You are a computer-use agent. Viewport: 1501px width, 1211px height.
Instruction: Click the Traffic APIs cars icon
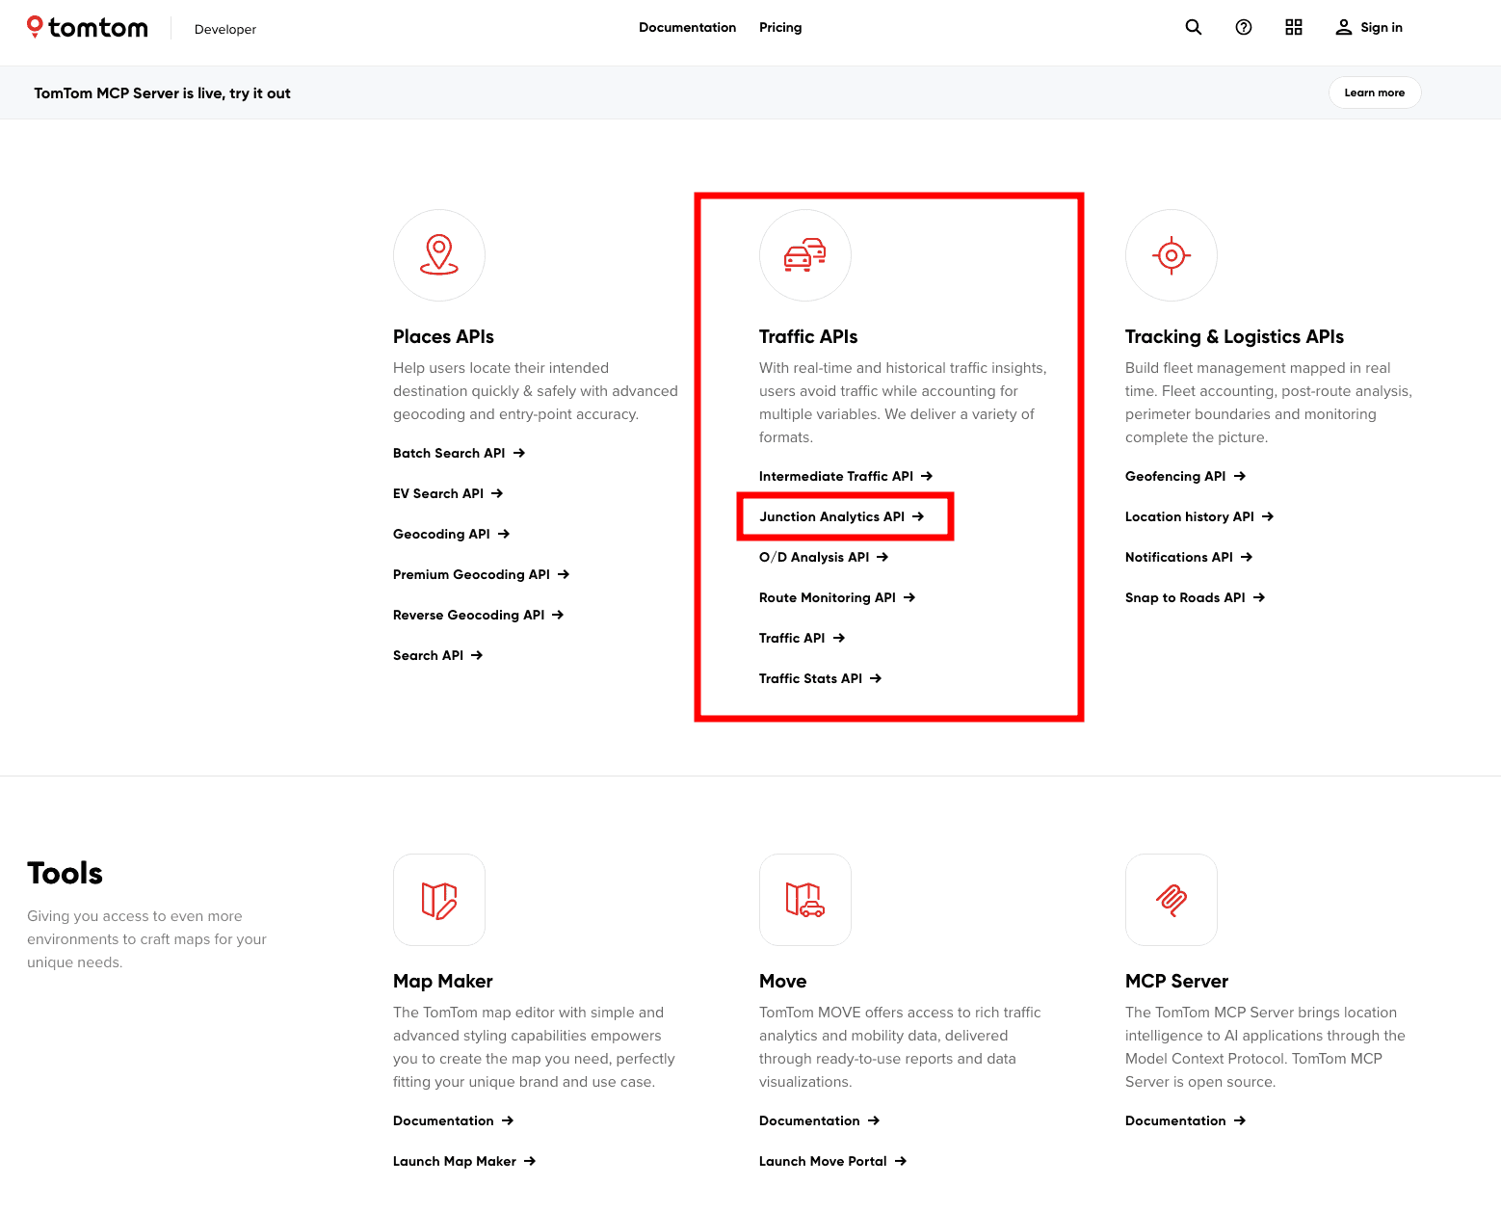tap(805, 255)
